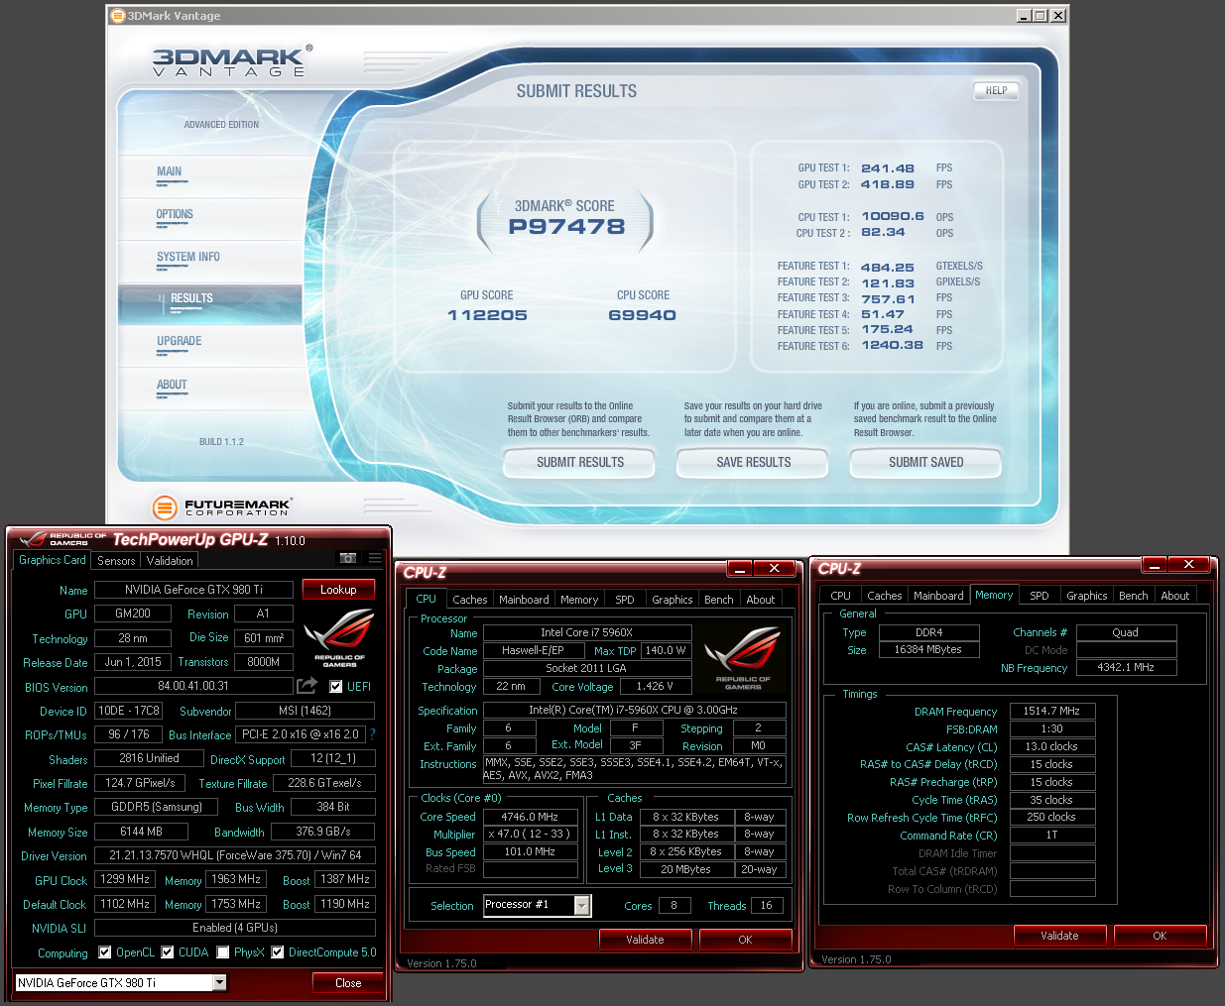
Task: Toggle the CUDA checkbox
Action: click(x=167, y=952)
